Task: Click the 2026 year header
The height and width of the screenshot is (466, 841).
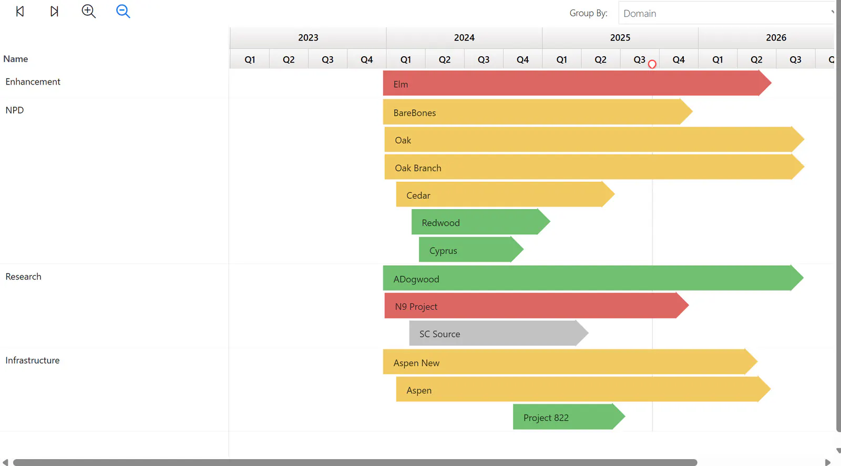Action: [766, 38]
